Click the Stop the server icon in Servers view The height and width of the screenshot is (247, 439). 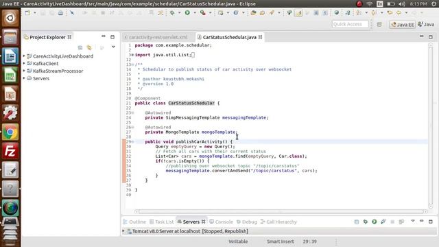[392, 222]
